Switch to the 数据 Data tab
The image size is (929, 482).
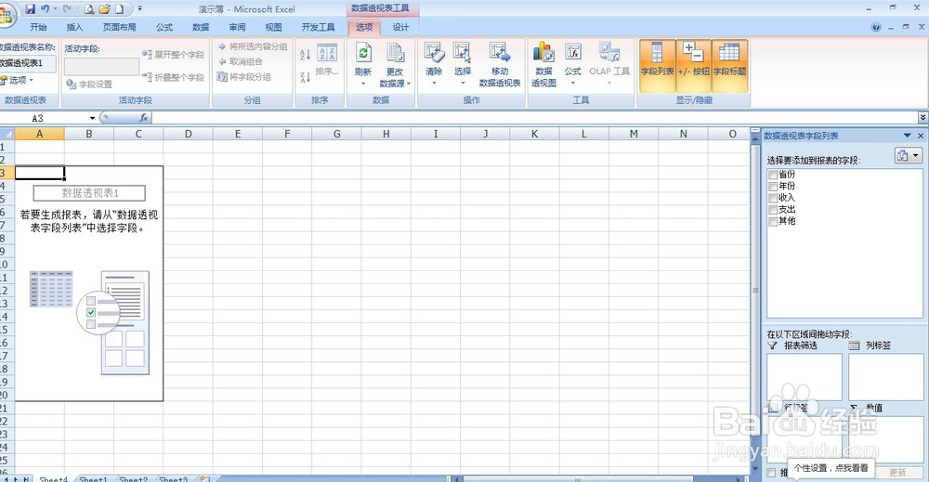point(201,27)
